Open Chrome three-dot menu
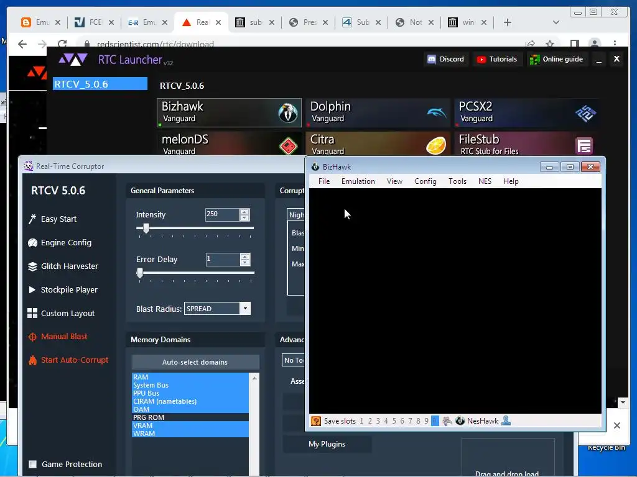Screen dimensions: 637x477 (x=615, y=43)
